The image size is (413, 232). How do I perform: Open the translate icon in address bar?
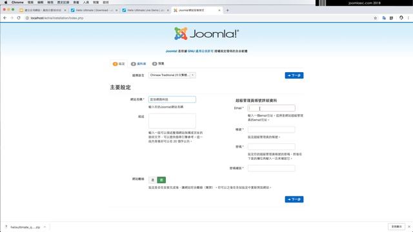tap(384, 18)
